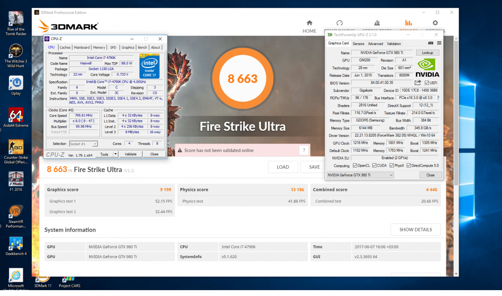Toggle the DirectCompute 5.0 checkbox

tap(409, 166)
